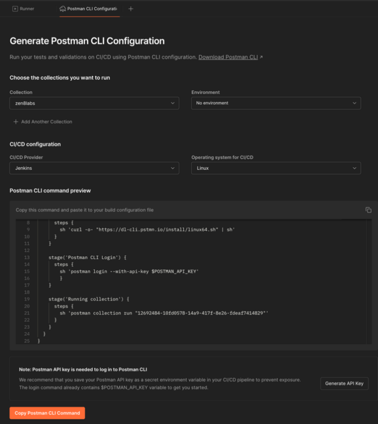Screen dimensions: 378x424
Task: Open the Operating system for CI/CD dropdown
Action: tap(276, 168)
